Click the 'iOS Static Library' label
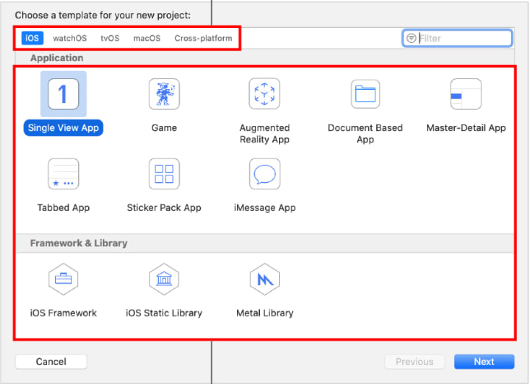The height and width of the screenshot is (384, 530). tap(164, 313)
